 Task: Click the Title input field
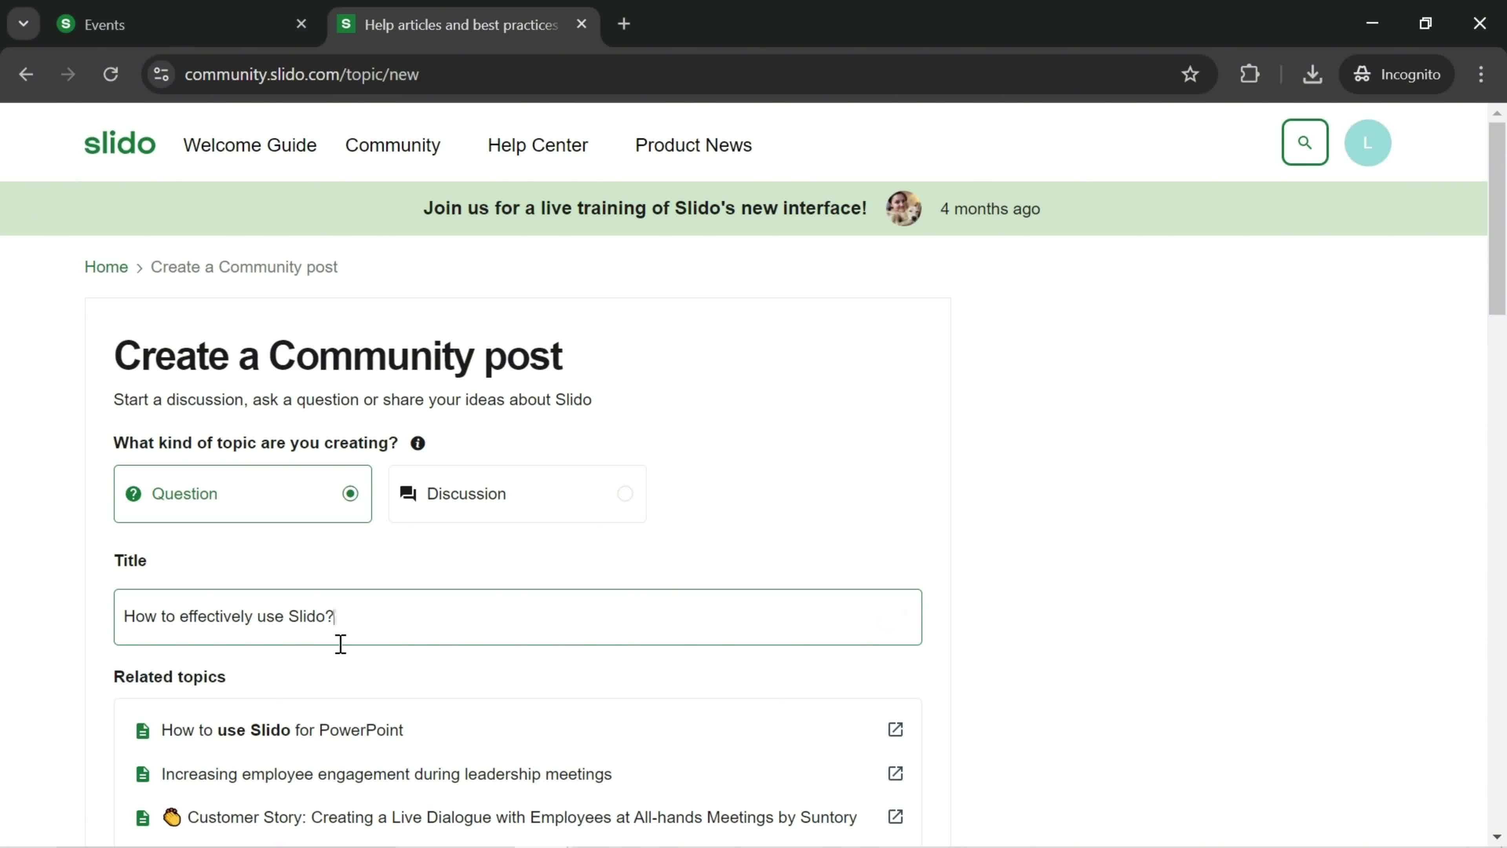518,617
